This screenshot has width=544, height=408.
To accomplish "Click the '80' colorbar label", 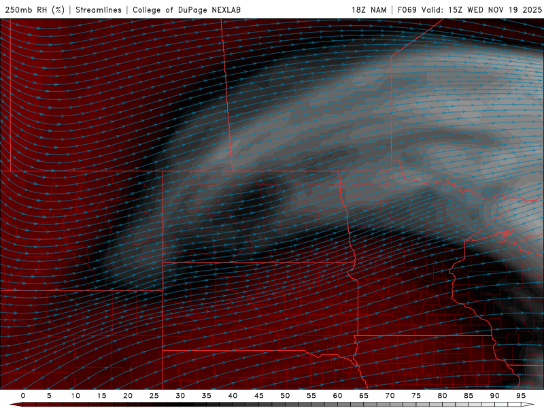I will [x=442, y=396].
